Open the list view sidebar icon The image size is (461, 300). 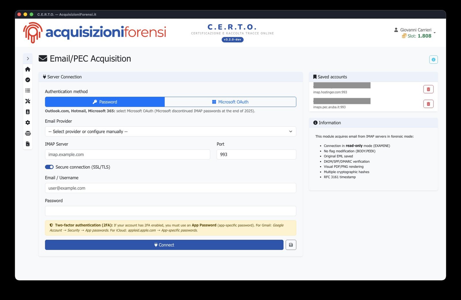tap(28, 91)
